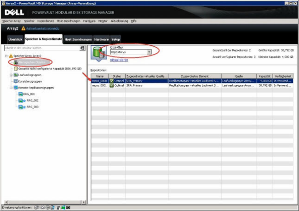The height and width of the screenshot is (211, 299).
Task: Click the fifth Erweiterungsfunktionen status bar icon
Action: (57, 207)
